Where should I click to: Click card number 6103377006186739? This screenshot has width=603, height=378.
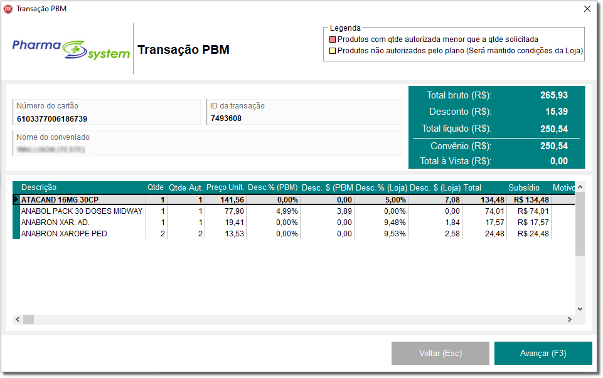[52, 119]
